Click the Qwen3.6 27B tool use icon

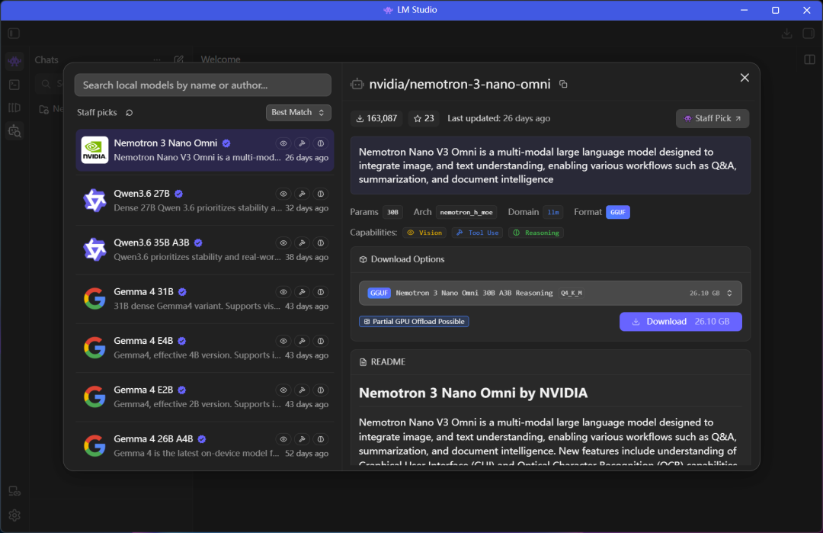click(302, 194)
